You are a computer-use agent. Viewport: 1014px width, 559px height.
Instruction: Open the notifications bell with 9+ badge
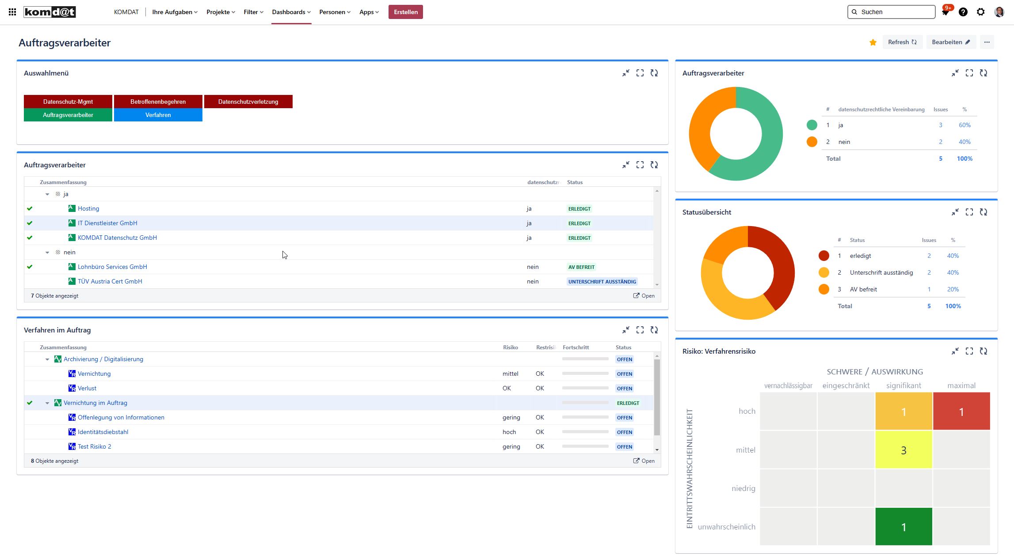click(945, 12)
